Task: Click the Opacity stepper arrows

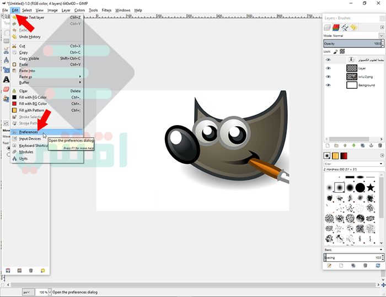Action: (383, 44)
